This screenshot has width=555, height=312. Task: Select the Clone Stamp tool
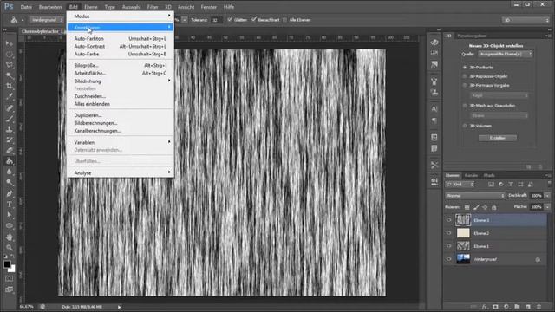tap(10, 129)
